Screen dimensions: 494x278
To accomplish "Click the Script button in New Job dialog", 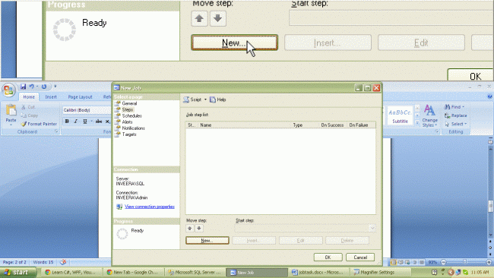I will point(192,100).
